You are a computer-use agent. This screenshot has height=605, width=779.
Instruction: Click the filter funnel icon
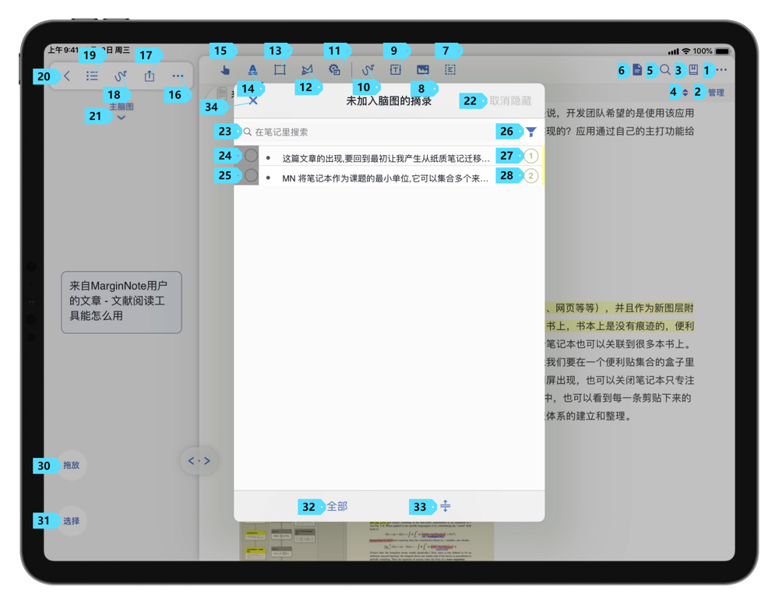(x=531, y=132)
